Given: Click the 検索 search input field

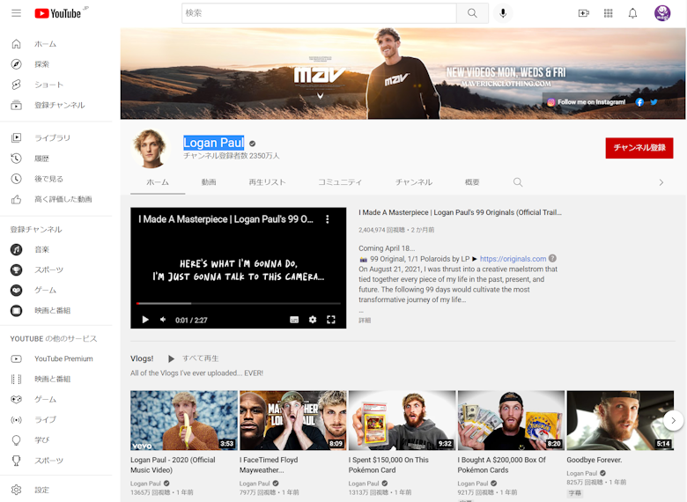Looking at the screenshot, I should coord(319,13).
